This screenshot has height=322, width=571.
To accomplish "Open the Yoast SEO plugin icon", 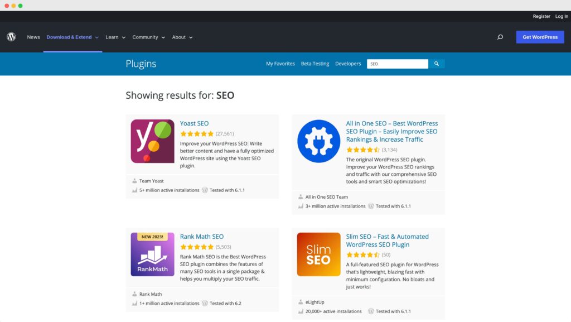I will point(152,141).
